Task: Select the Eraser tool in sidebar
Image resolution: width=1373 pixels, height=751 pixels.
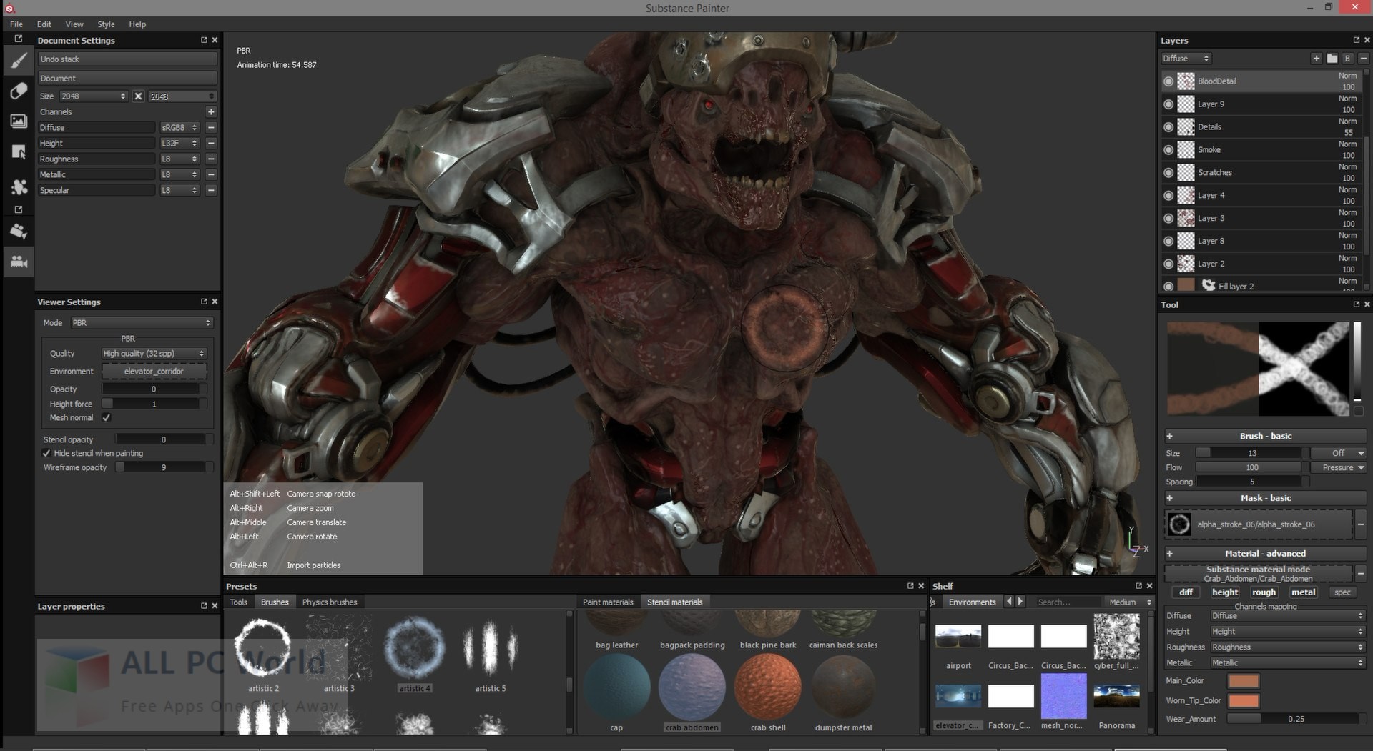Action: click(19, 91)
